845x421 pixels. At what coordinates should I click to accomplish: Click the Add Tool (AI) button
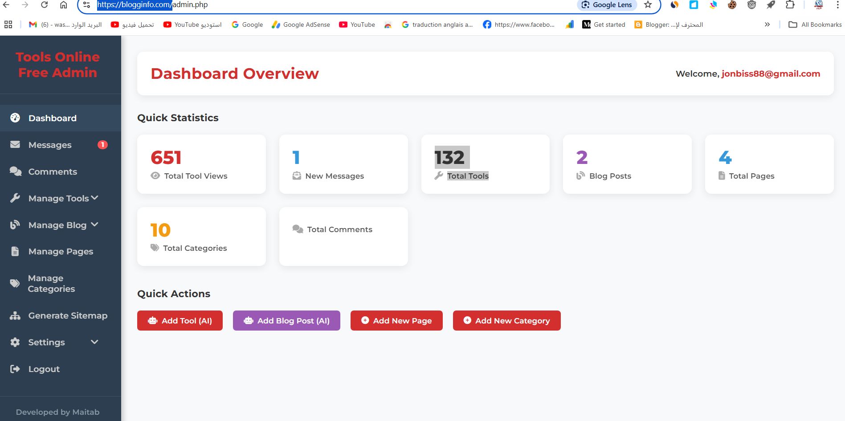(180, 321)
